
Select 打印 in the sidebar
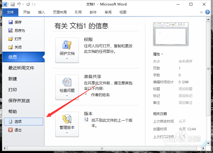[13, 90]
